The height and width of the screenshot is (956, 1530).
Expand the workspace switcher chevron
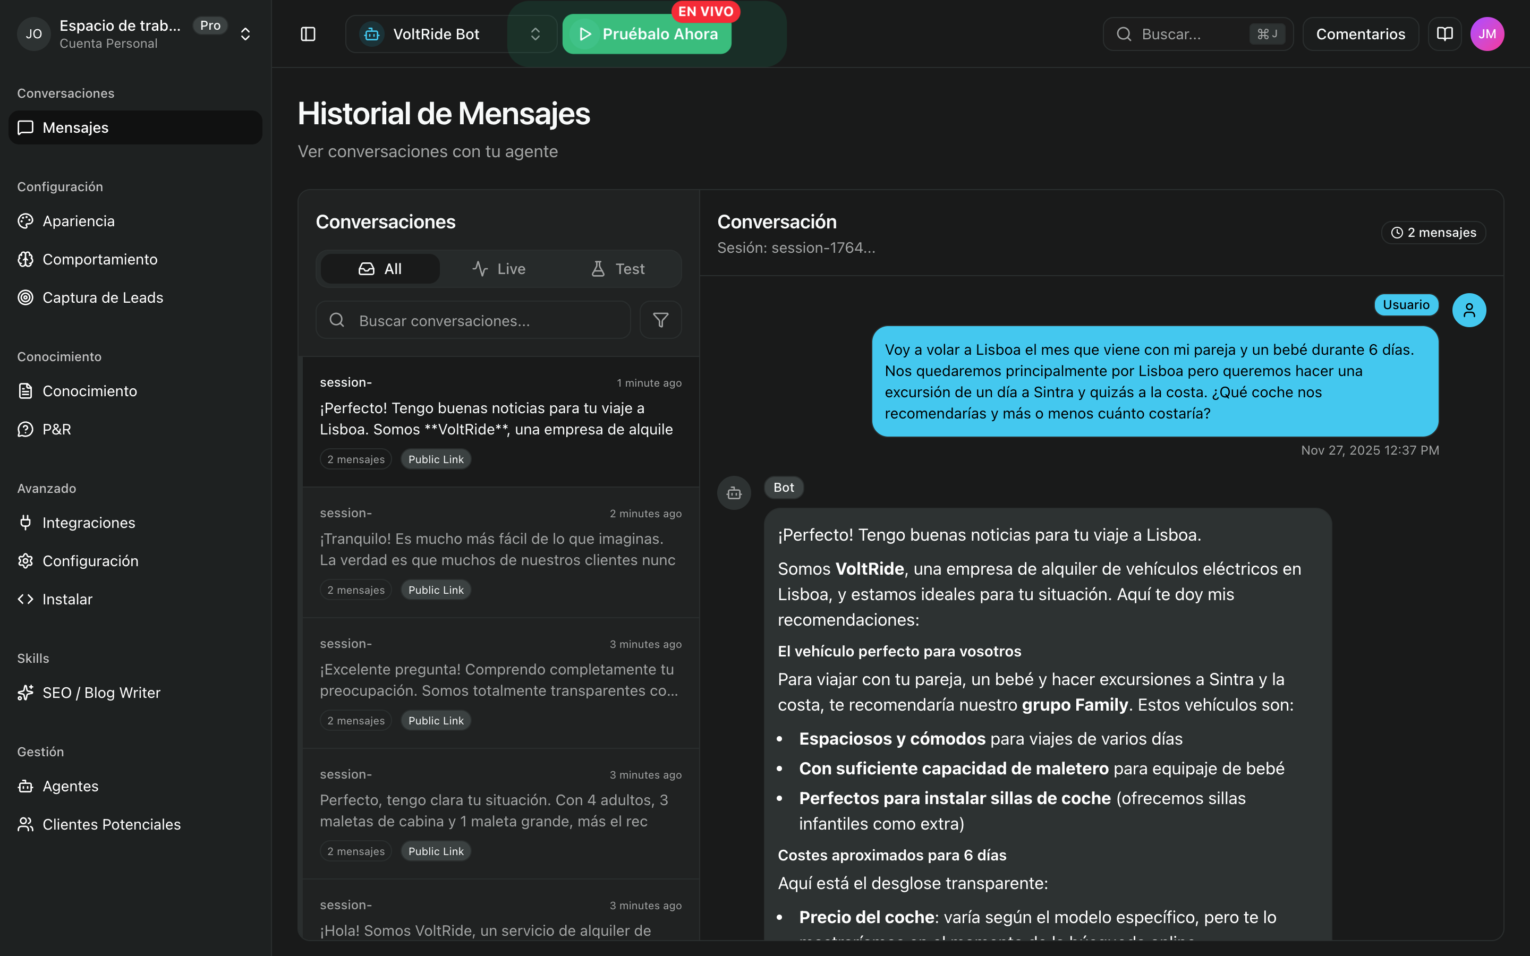pos(245,34)
